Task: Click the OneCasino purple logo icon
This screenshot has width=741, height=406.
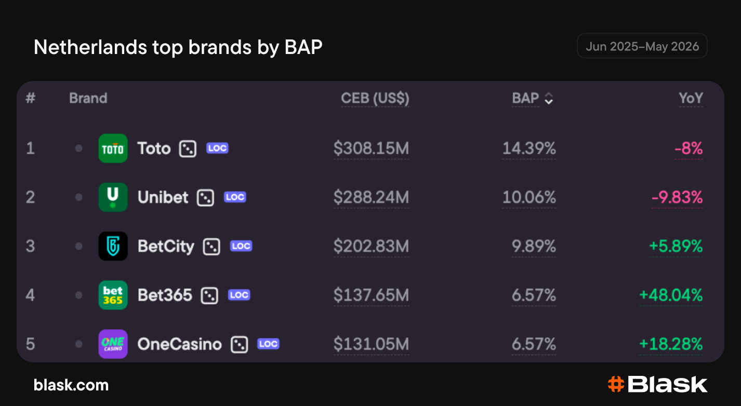Action: [113, 344]
